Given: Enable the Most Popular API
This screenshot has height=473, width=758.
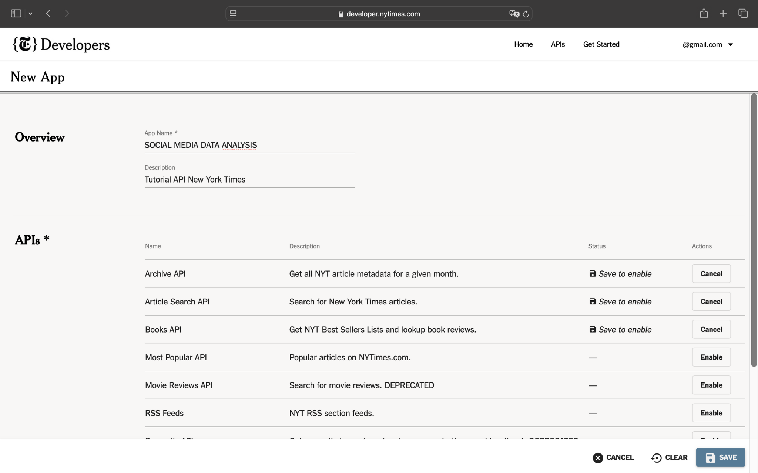Looking at the screenshot, I should click(x=711, y=357).
